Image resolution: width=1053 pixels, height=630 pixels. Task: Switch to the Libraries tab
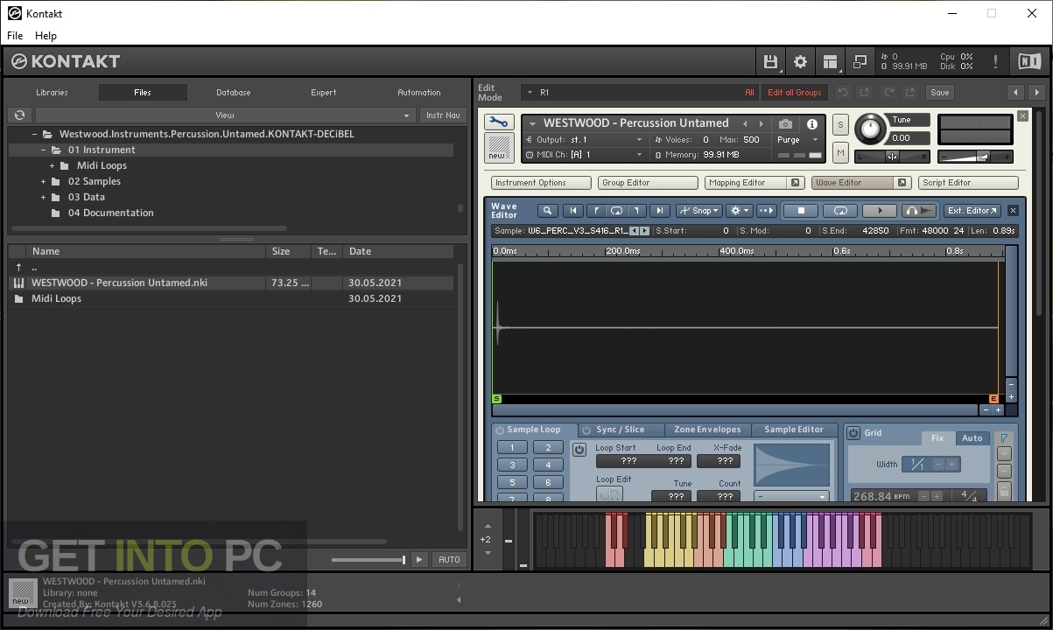click(52, 92)
